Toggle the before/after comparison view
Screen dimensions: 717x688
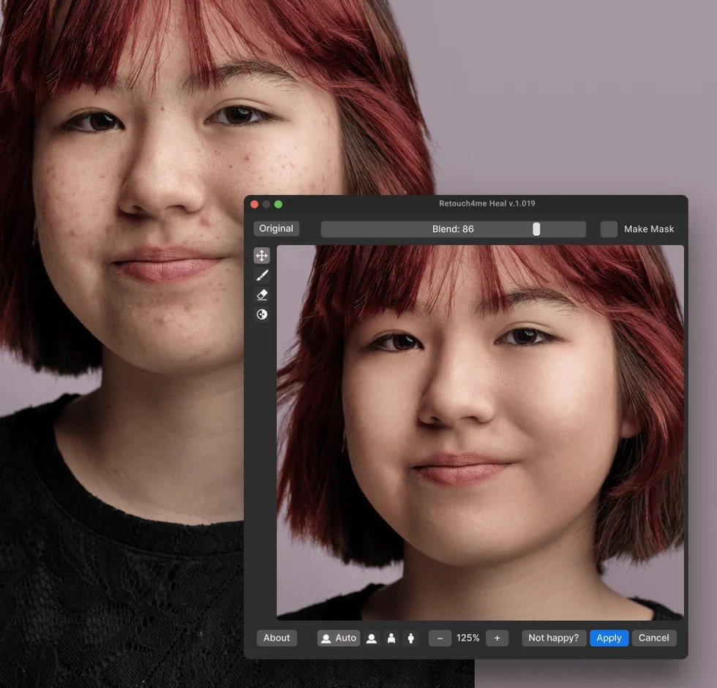pos(262,314)
